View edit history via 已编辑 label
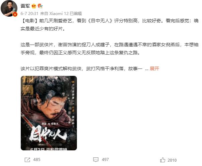This screenshot has height=166, width=202. pyautogui.click(x=76, y=13)
